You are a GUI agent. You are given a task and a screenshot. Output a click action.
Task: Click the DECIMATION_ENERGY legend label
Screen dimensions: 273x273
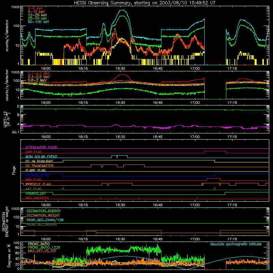point(44,211)
